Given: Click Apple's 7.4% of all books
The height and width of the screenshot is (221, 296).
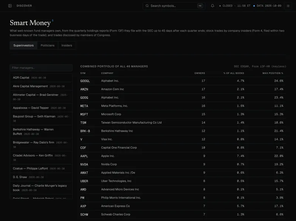Looking at the screenshot, I should (240, 156).
